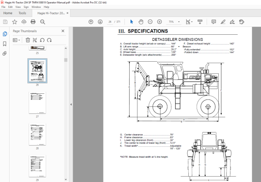This screenshot has width=261, height=182.
Task: Go to previous page arrow
Action: click(91, 22)
